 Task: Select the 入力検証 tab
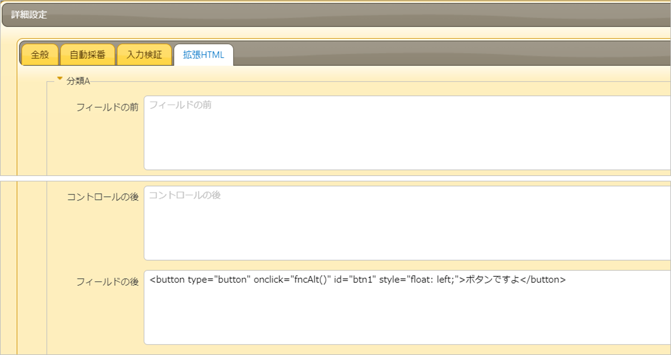145,54
